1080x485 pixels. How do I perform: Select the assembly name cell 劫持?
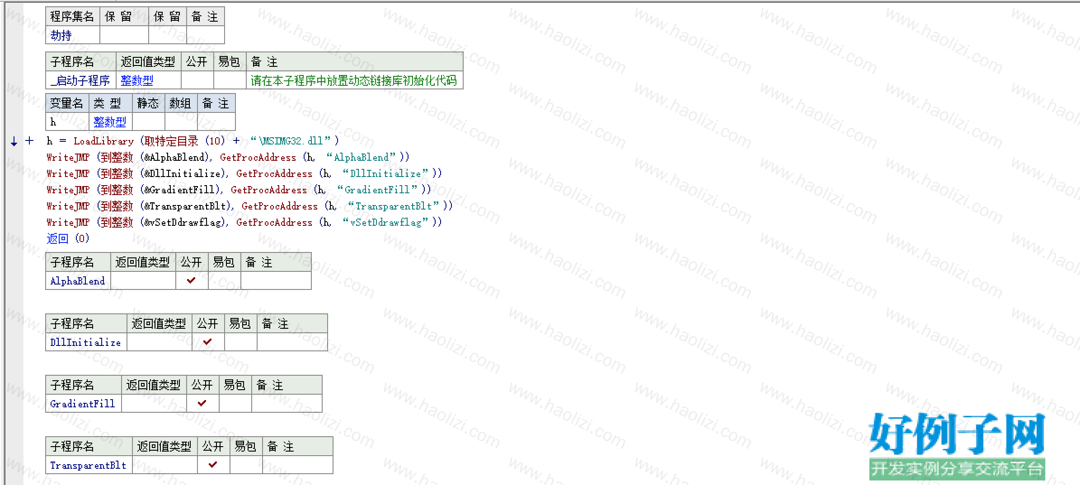pos(72,35)
